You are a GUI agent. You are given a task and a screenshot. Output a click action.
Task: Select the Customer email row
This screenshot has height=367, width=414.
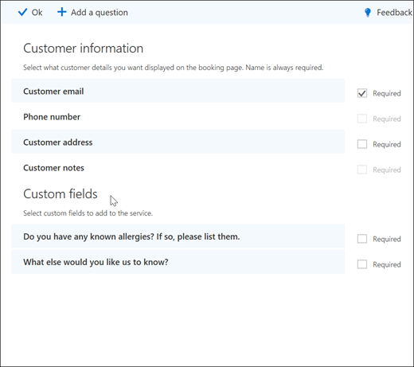178,91
